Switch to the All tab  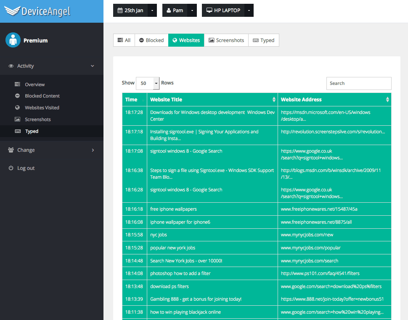124,40
